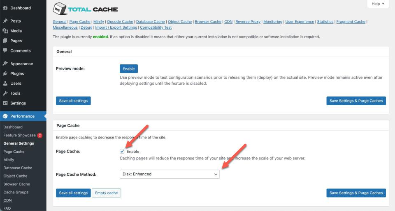Click the Plugins plug icon
The height and width of the screenshot is (211, 395).
(x=5, y=73)
